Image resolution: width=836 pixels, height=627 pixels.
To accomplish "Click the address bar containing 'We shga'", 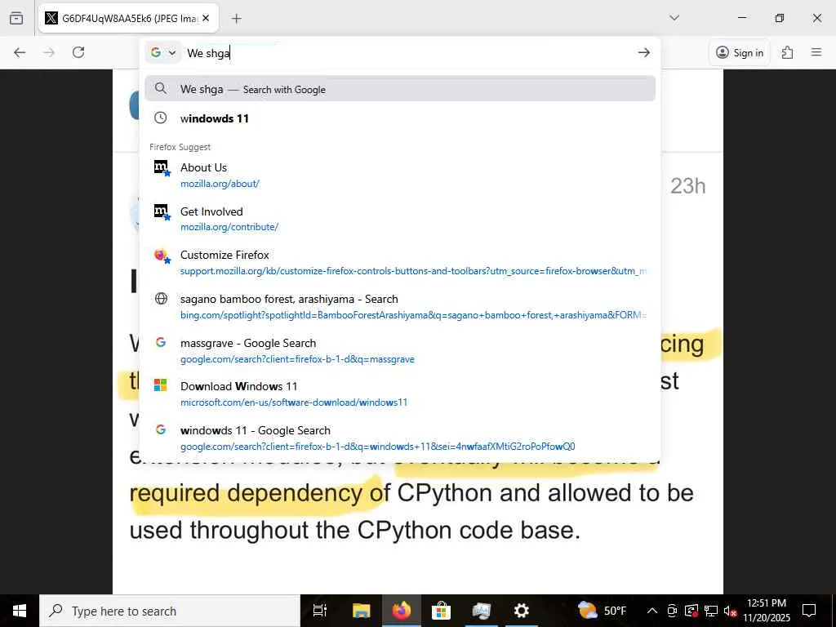I will [407, 52].
